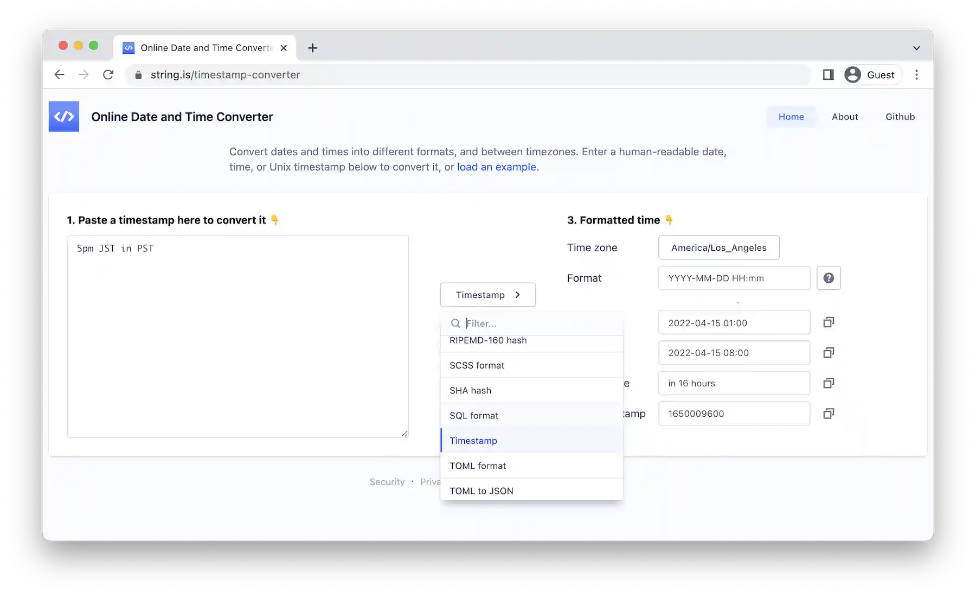Image resolution: width=976 pixels, height=597 pixels.
Task: Copy the formatted time 2022-04-15 01:00
Action: point(829,322)
